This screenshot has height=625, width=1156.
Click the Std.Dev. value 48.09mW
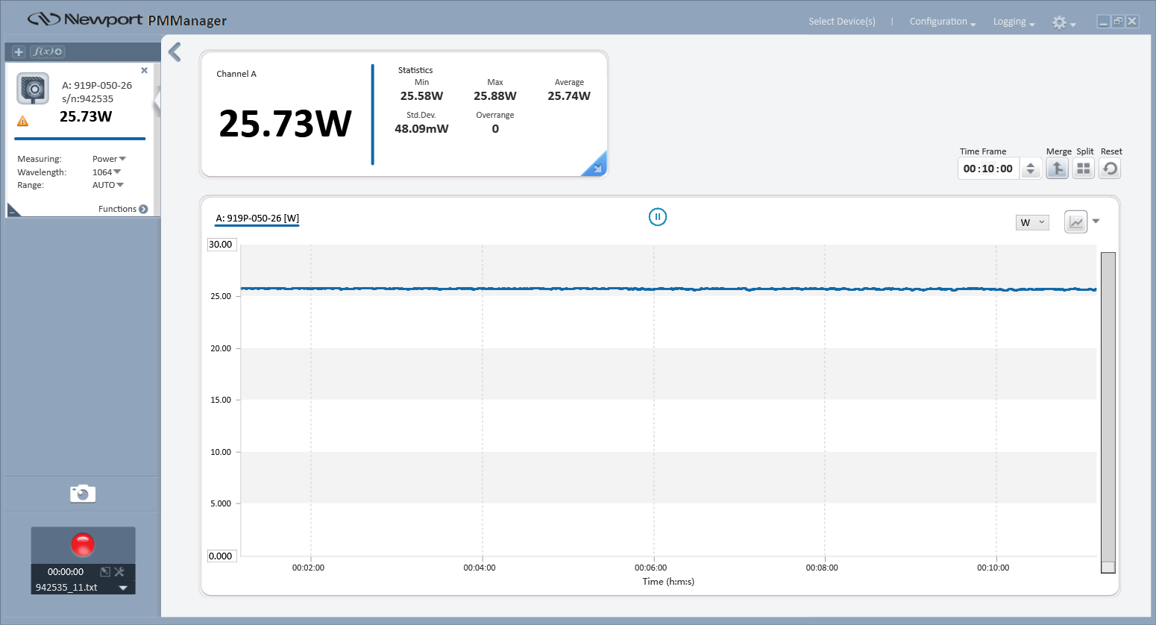click(x=421, y=128)
